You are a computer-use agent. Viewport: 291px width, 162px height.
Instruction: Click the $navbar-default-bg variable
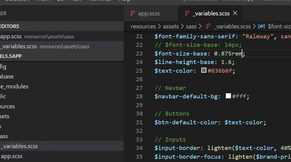[x=186, y=96]
